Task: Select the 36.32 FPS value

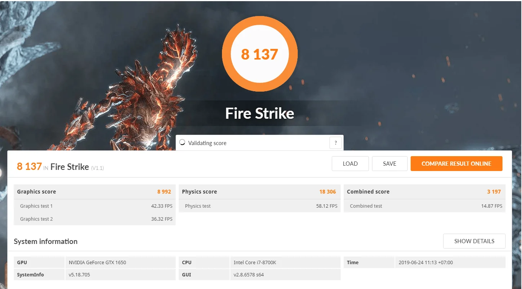Action: click(x=161, y=219)
